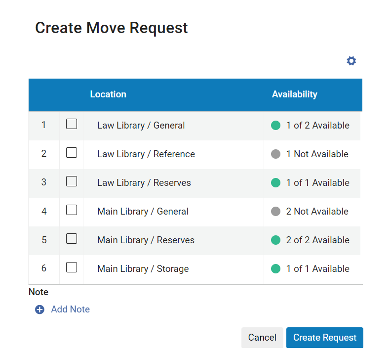Open table settings gear icon

coord(351,61)
